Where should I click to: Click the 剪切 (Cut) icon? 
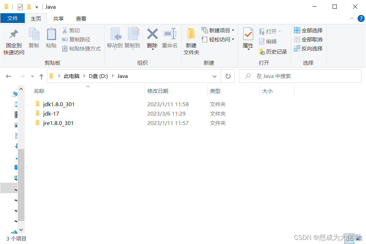coord(71,30)
